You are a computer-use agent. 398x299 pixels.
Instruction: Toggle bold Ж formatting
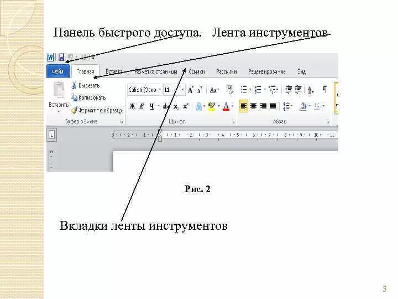pyautogui.click(x=132, y=106)
